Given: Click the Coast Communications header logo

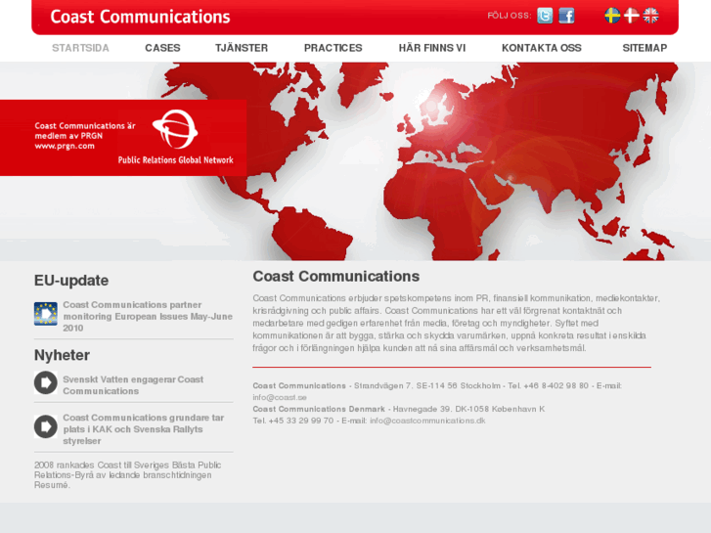Looking at the screenshot, I should (x=140, y=17).
